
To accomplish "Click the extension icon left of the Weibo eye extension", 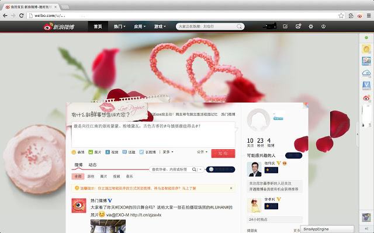I will pyautogui.click(x=351, y=16).
